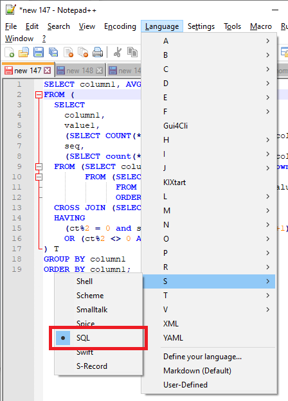The height and width of the screenshot is (401, 288).
Task: Click the Cut scissors toolbar icon
Action: click(x=118, y=52)
